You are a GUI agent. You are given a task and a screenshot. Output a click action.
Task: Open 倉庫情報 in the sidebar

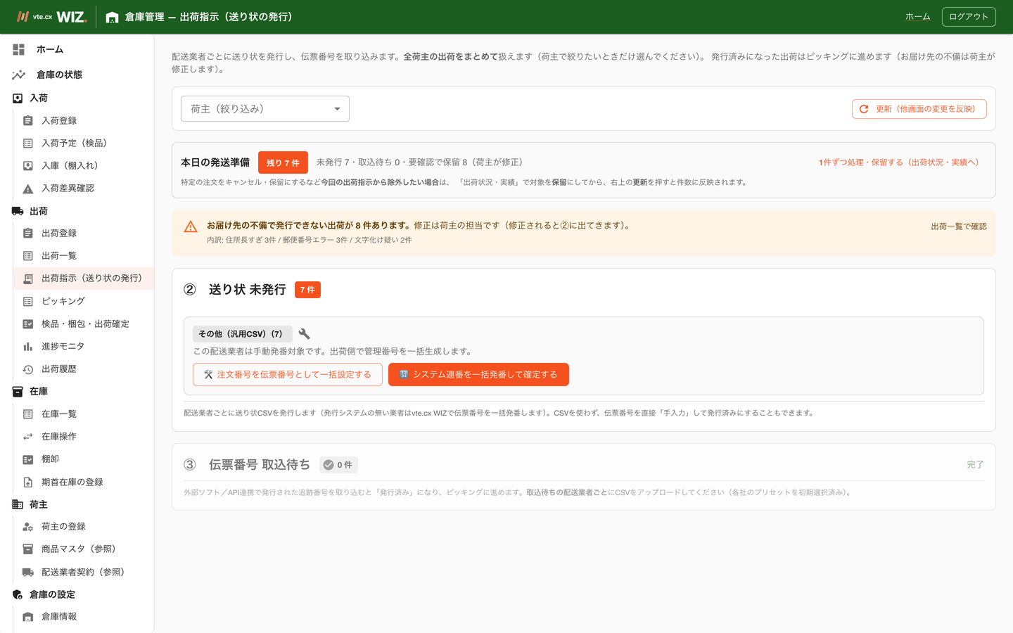point(84,617)
